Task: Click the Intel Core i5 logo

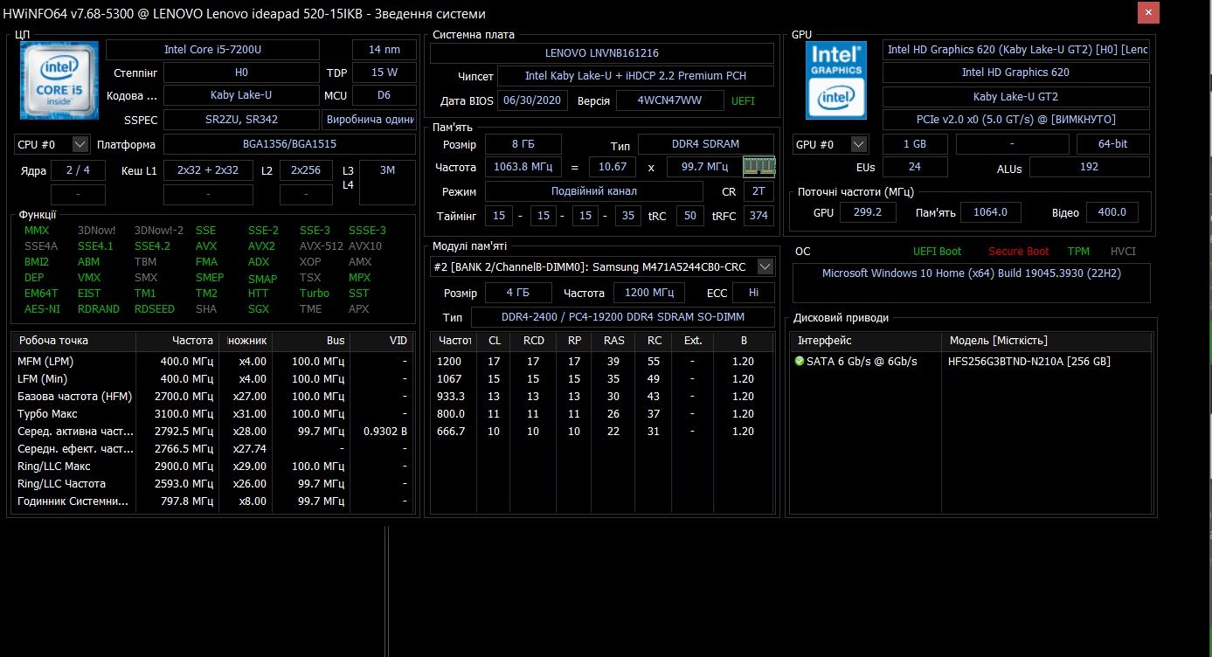Action: pos(59,81)
